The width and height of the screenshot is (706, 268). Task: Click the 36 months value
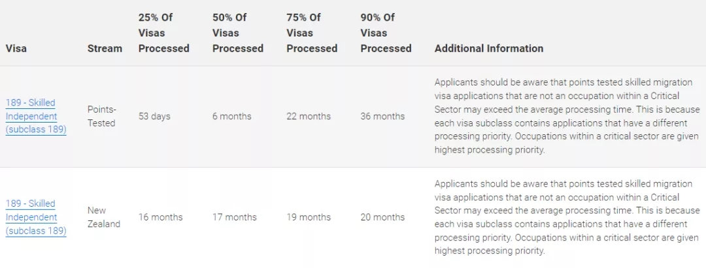pyautogui.click(x=382, y=116)
